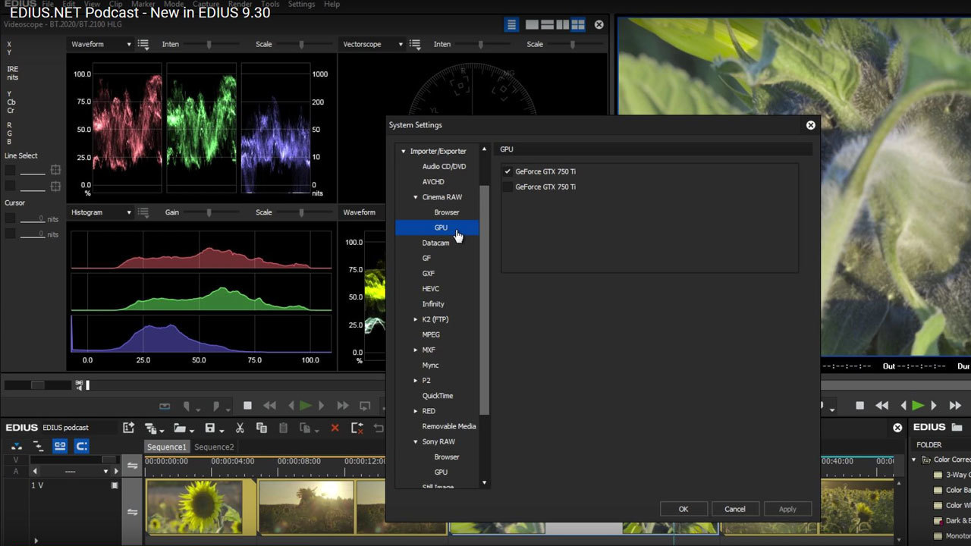The width and height of the screenshot is (971, 546).
Task: Collapse the Sony RAW tree node
Action: [416, 441]
